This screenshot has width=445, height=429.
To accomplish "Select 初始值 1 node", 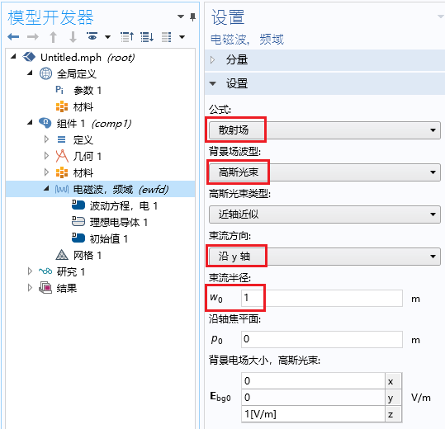I will click(109, 238).
